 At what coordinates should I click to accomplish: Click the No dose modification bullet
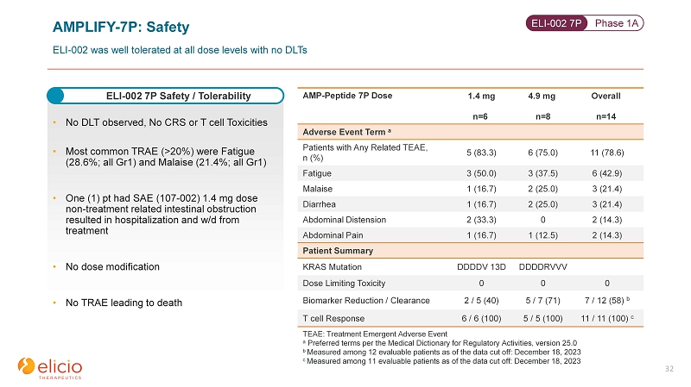112,267
